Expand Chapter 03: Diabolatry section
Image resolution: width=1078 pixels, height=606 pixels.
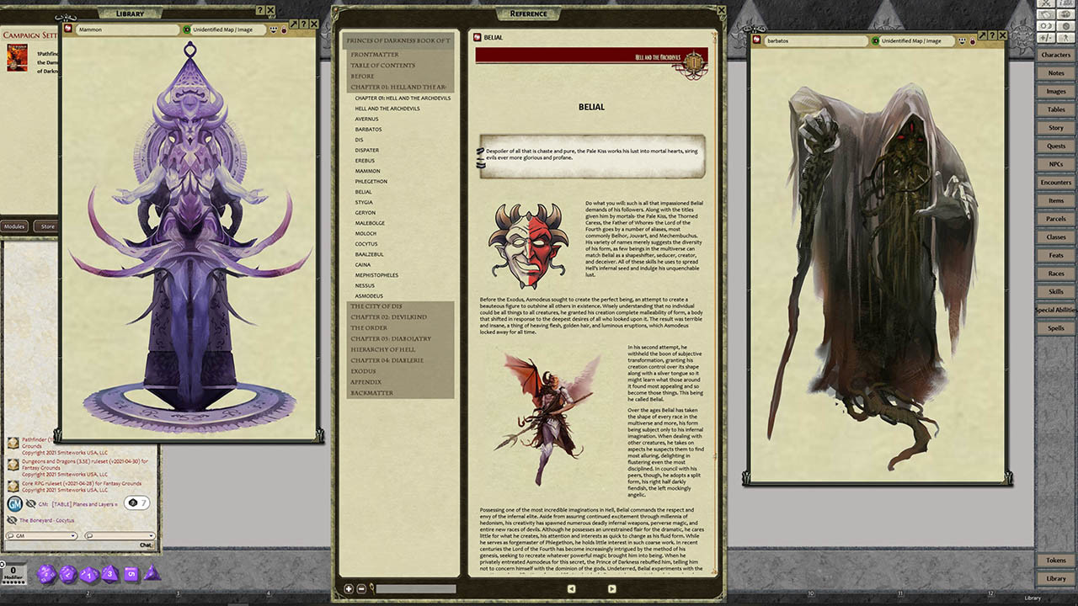click(x=398, y=338)
